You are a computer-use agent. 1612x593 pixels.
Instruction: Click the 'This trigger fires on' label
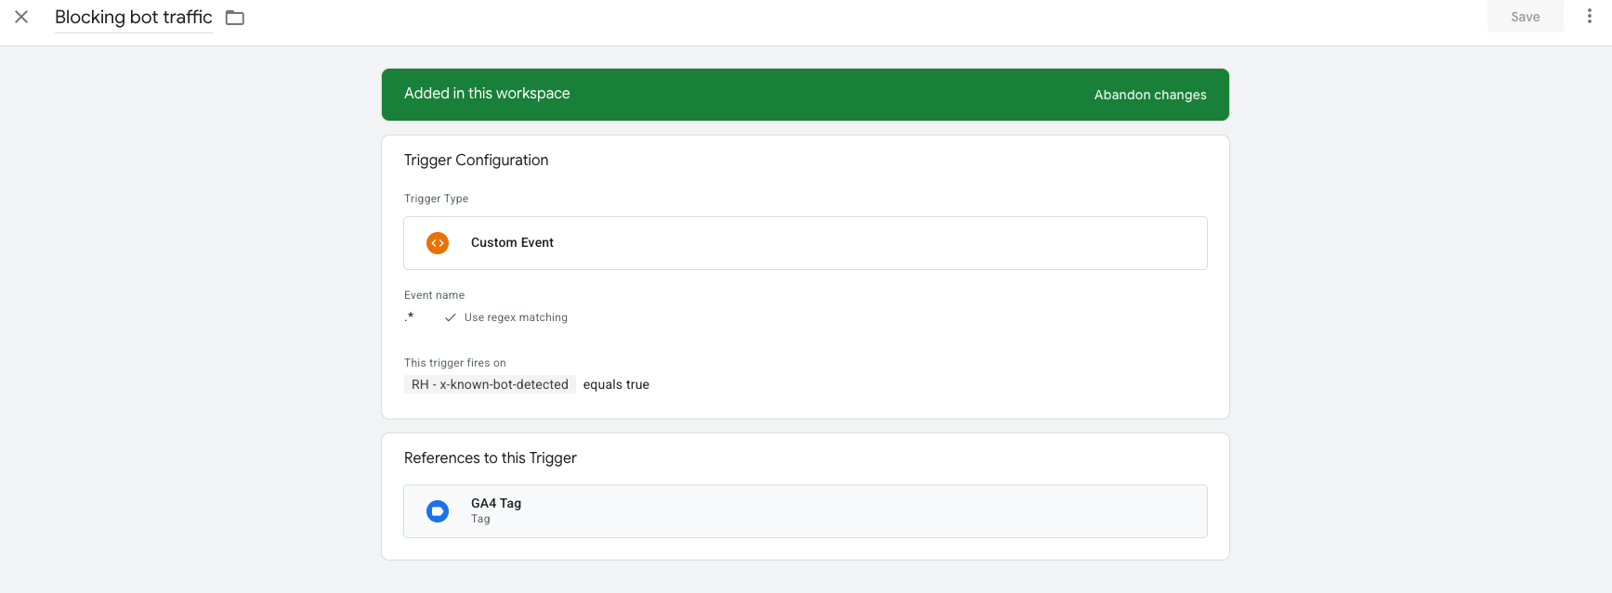pyautogui.click(x=454, y=363)
